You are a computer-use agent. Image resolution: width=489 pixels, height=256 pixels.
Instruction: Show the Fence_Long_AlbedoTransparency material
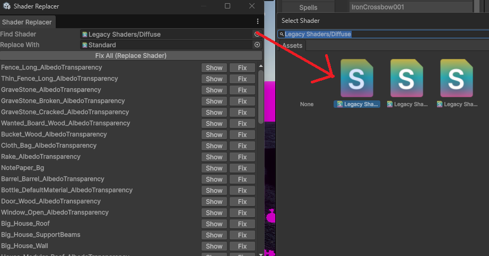[214, 67]
